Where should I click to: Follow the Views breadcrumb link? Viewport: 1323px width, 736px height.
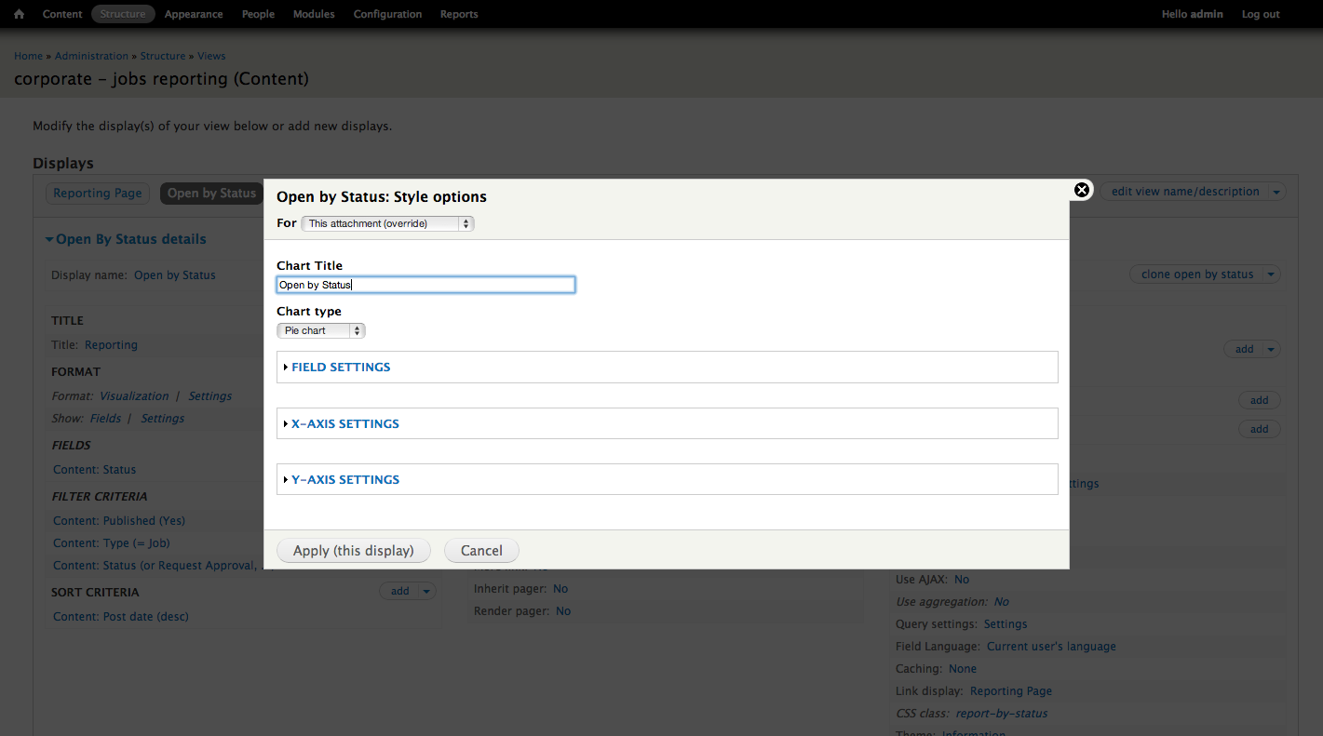[x=211, y=56]
